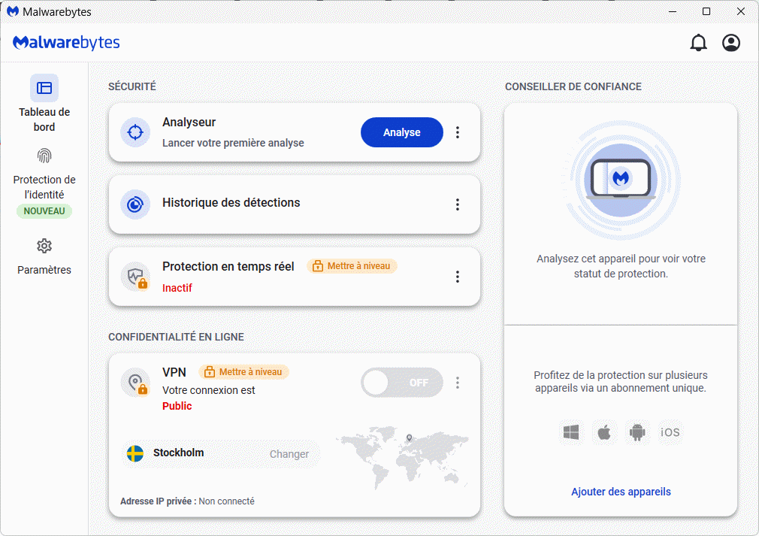Click the Android platform icon
Image resolution: width=759 pixels, height=536 pixels.
click(637, 432)
